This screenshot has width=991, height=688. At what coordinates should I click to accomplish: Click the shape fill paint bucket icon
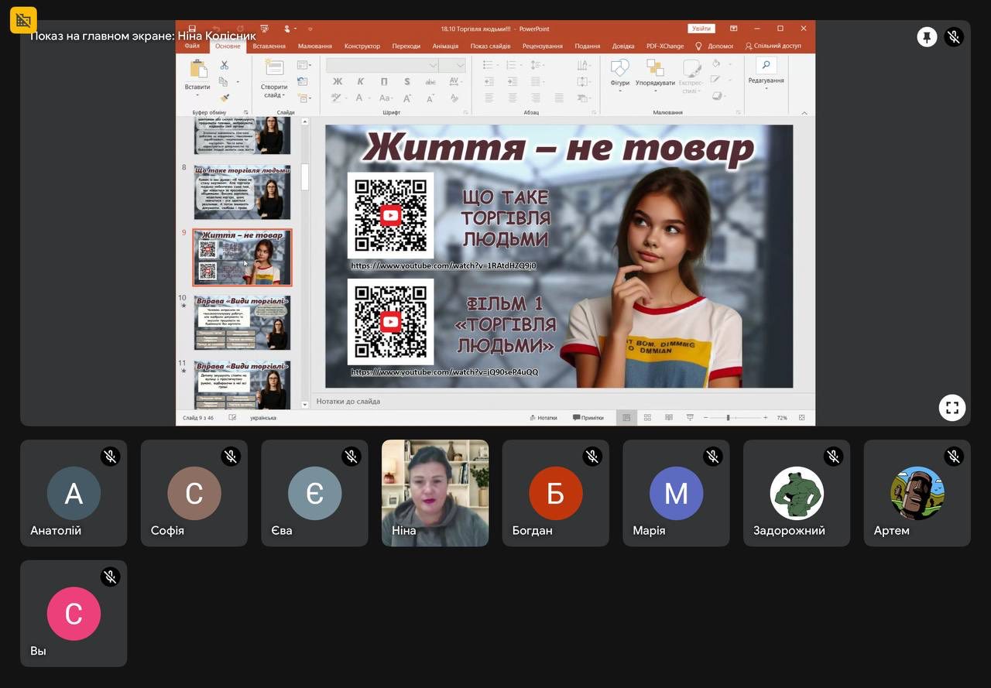(x=716, y=63)
